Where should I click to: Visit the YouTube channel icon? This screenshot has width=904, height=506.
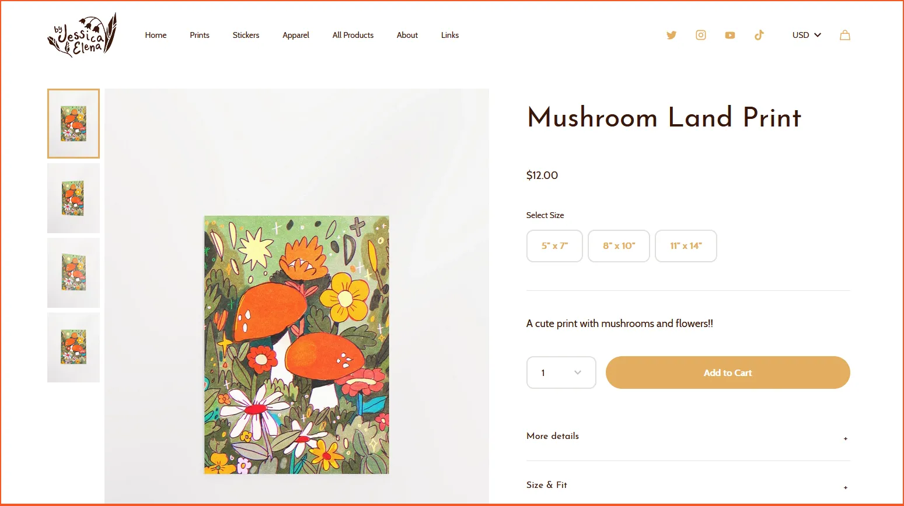(x=730, y=35)
